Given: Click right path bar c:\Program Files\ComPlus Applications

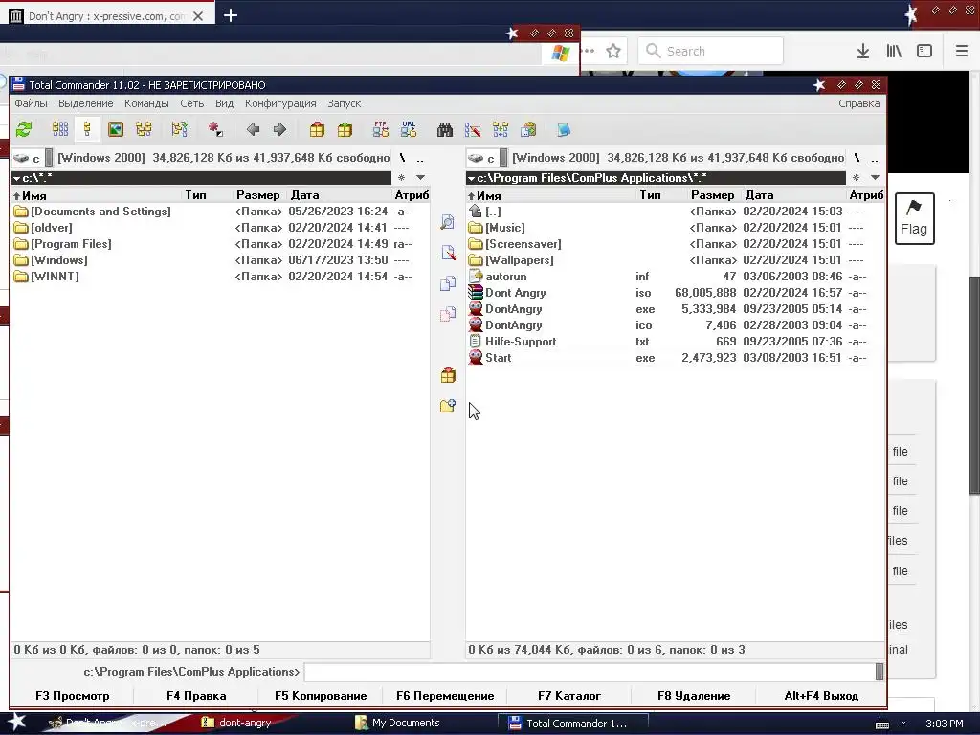Looking at the screenshot, I should click(656, 178).
